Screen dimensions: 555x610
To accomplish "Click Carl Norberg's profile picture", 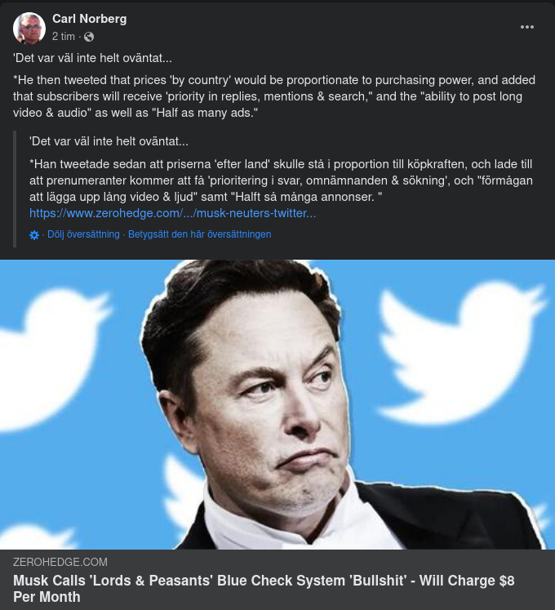I will click(29, 29).
